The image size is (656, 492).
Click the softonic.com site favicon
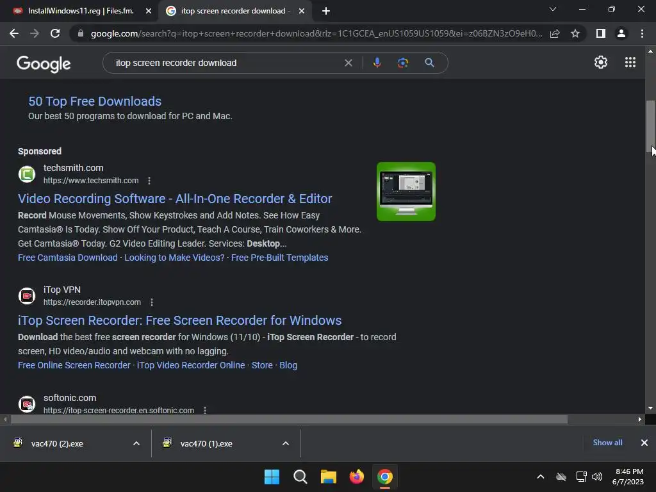click(27, 404)
